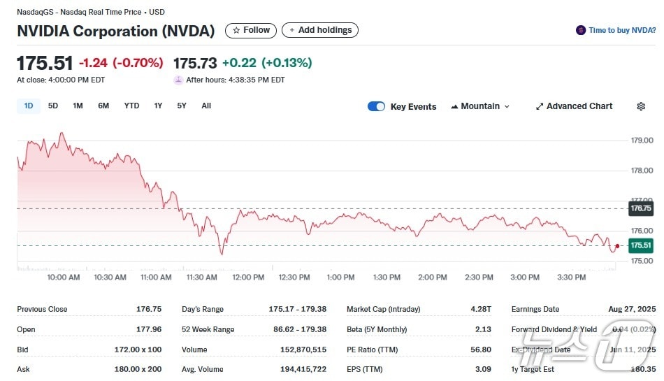Click the purple Time to buy NVDA icon
Screen dimensions: 664x381
(580, 30)
